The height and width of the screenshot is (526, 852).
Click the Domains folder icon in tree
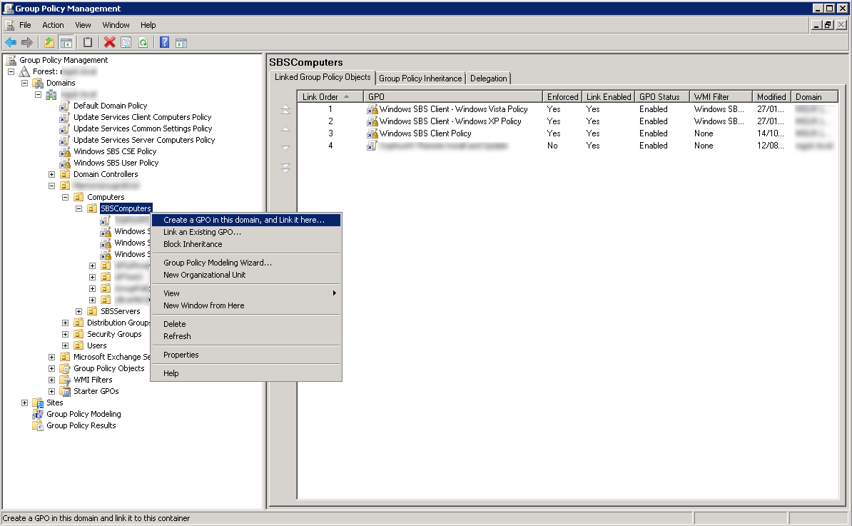click(38, 83)
